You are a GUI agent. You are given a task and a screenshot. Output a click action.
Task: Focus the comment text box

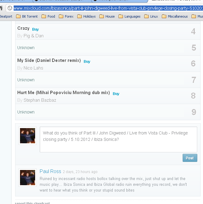pyautogui.click(x=118, y=139)
